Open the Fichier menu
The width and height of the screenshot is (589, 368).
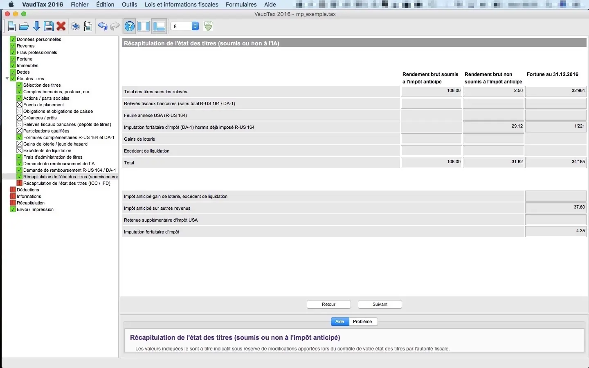tap(80, 4)
